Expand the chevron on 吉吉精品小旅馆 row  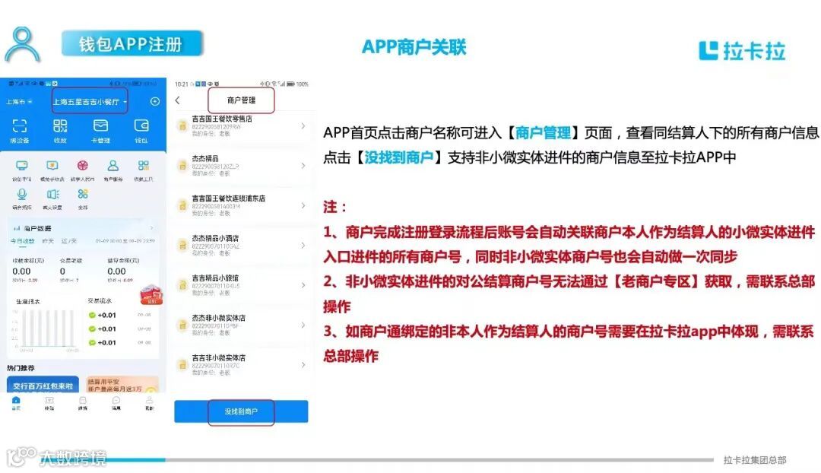click(303, 285)
